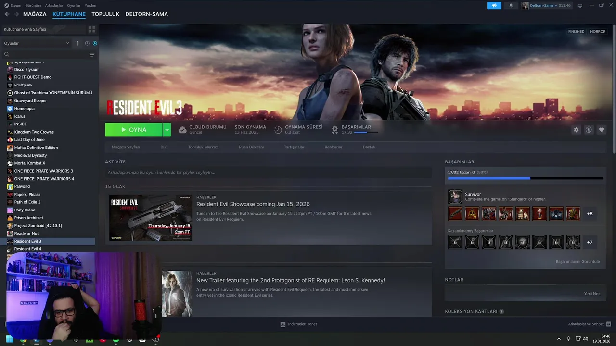
Task: Open the Resident Evil Showcase news thumbnail
Action: (x=150, y=218)
